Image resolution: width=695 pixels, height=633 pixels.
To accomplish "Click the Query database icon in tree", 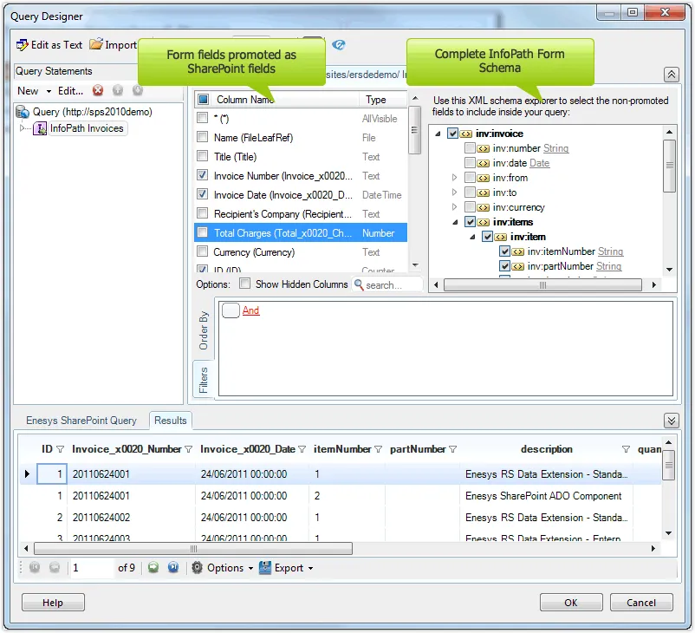I will tap(23, 112).
